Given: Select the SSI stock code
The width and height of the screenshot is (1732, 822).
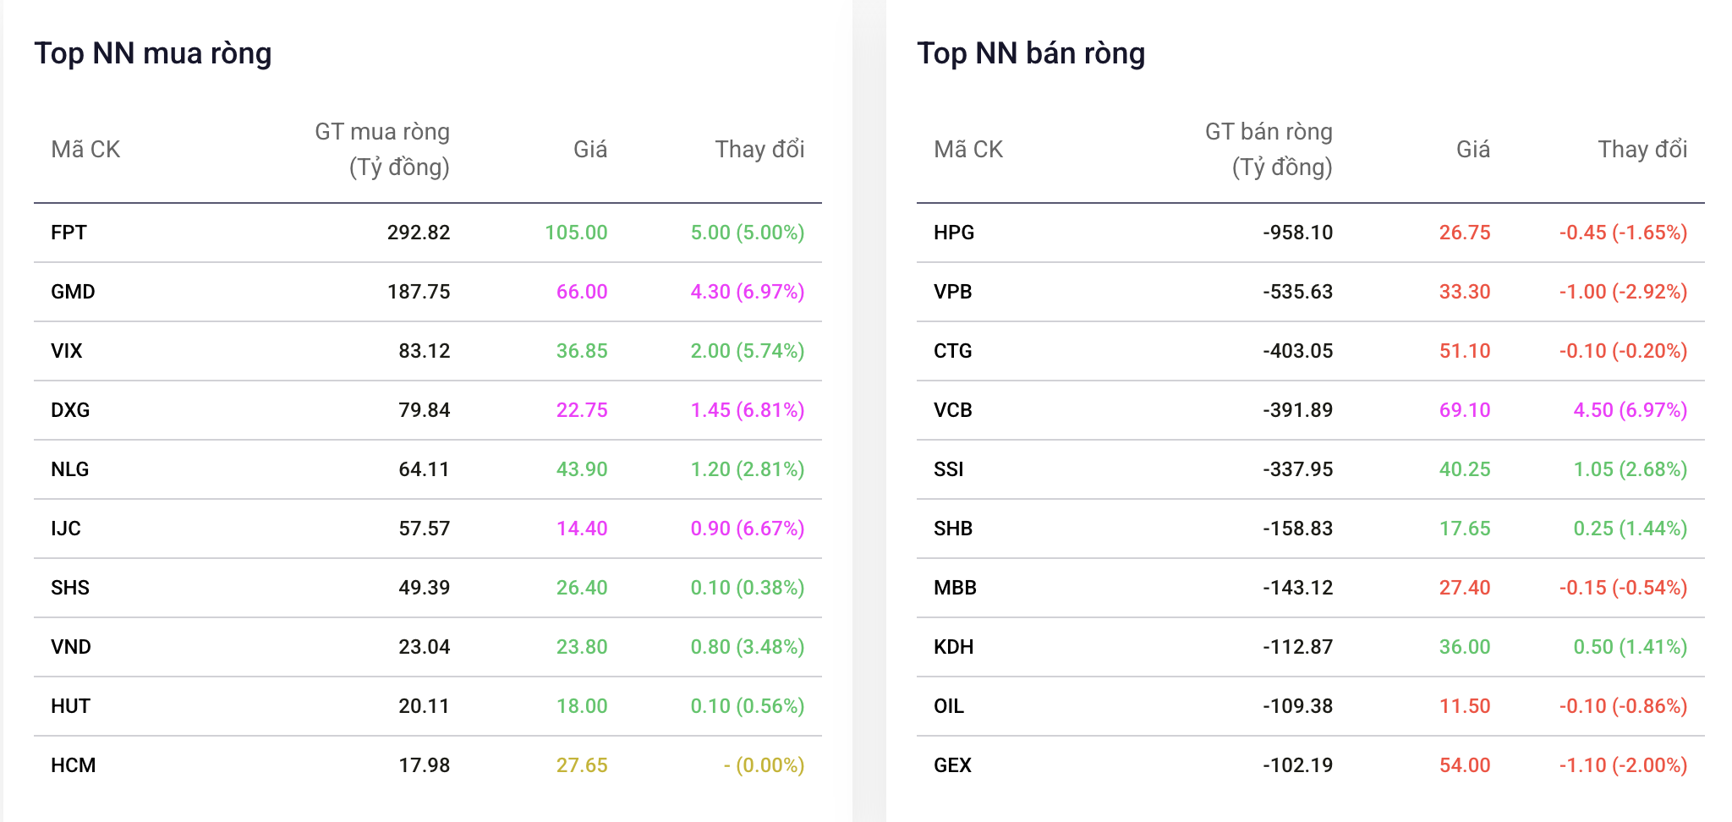Looking at the screenshot, I should point(949,469).
